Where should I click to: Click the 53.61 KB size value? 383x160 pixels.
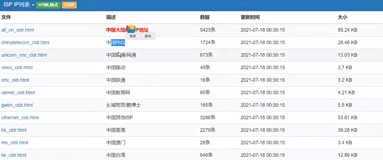click(347, 118)
